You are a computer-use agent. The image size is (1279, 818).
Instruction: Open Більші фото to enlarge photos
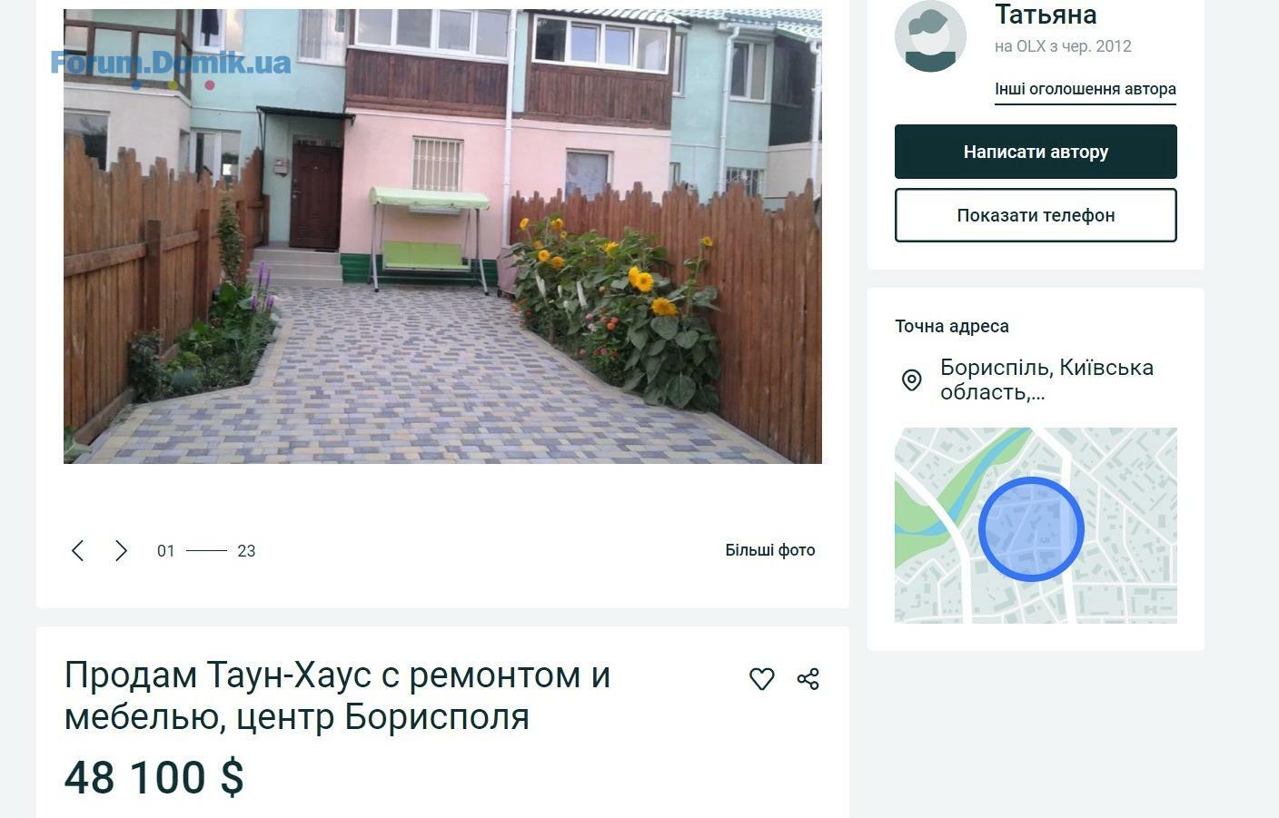[770, 550]
